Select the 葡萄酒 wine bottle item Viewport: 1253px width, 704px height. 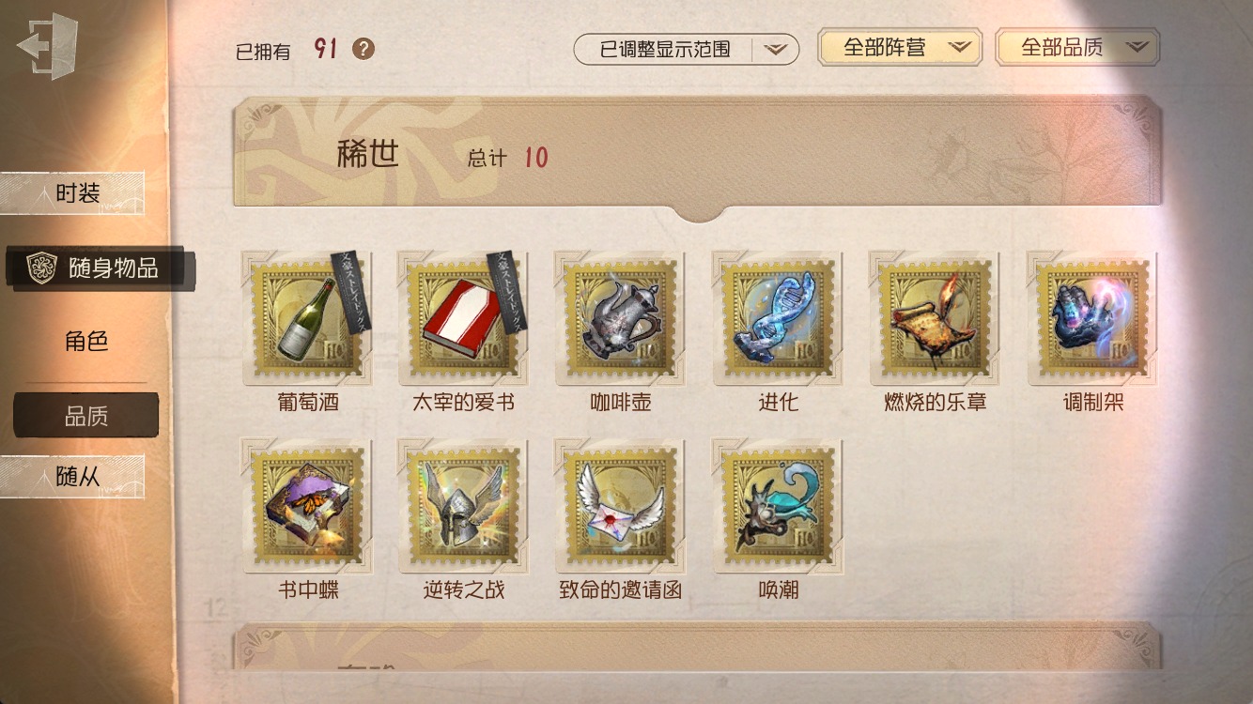307,319
